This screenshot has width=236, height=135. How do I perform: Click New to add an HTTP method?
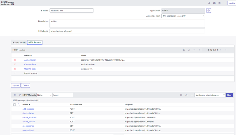click(x=229, y=95)
